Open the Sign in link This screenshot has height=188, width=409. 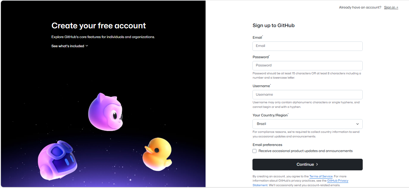[391, 7]
